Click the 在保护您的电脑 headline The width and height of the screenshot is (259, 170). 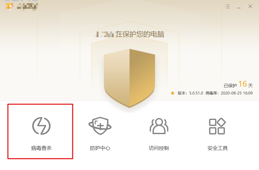click(140, 34)
